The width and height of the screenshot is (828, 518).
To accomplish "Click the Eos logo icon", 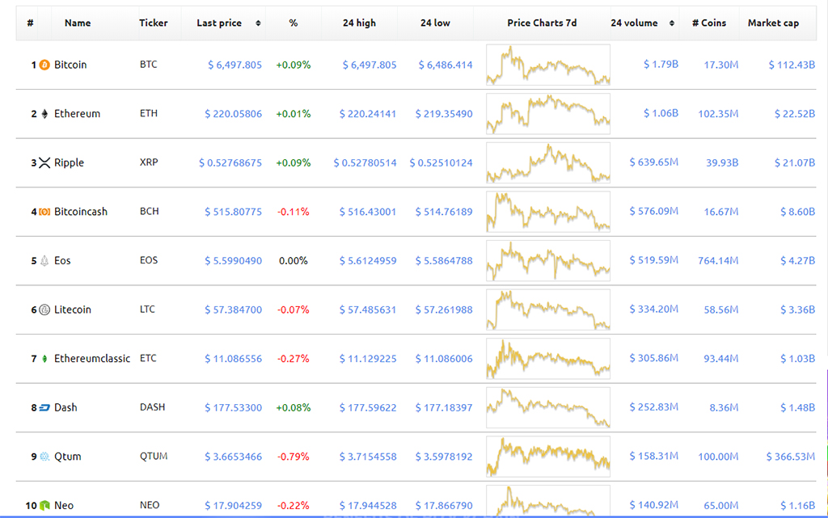I will (x=45, y=260).
